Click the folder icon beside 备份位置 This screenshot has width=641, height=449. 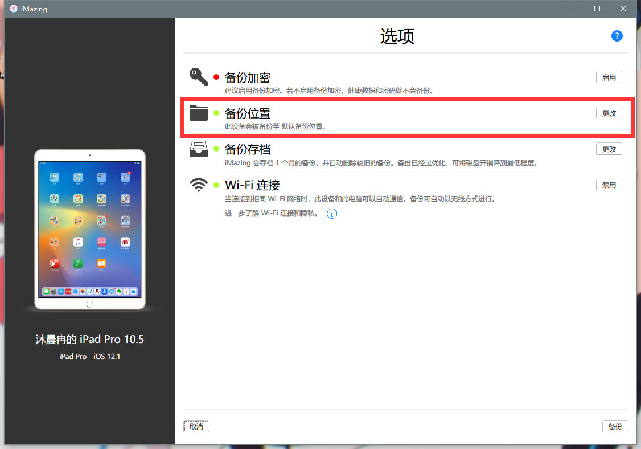[x=199, y=113]
